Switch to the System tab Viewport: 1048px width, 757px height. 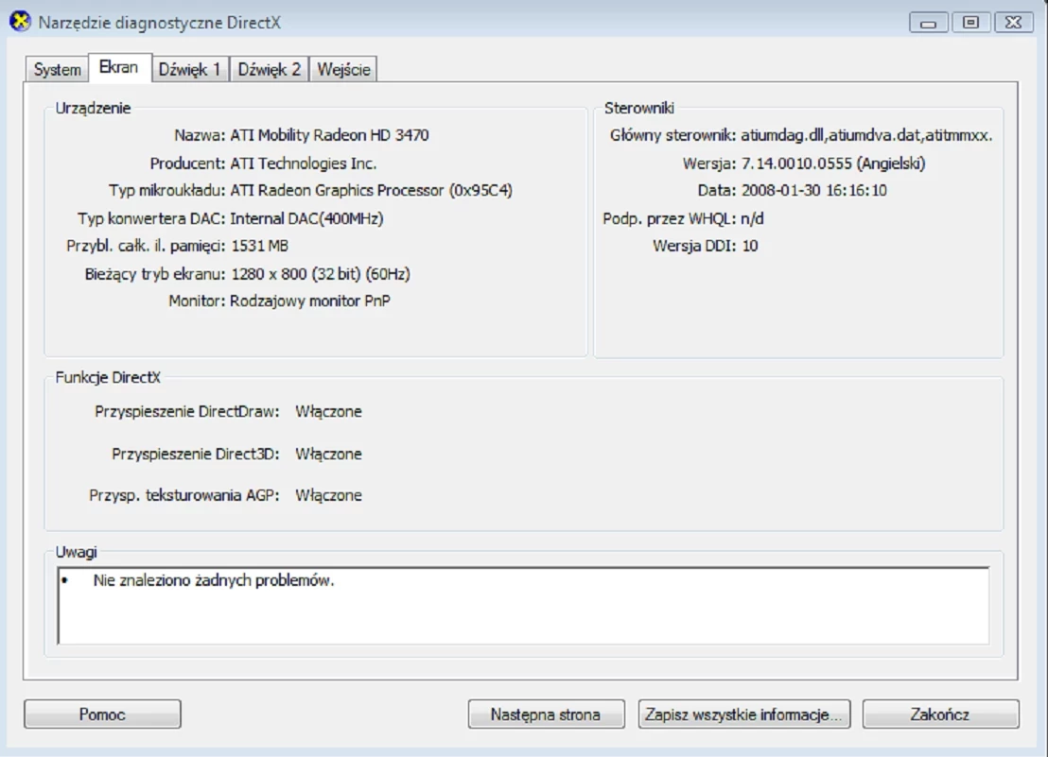coord(57,69)
